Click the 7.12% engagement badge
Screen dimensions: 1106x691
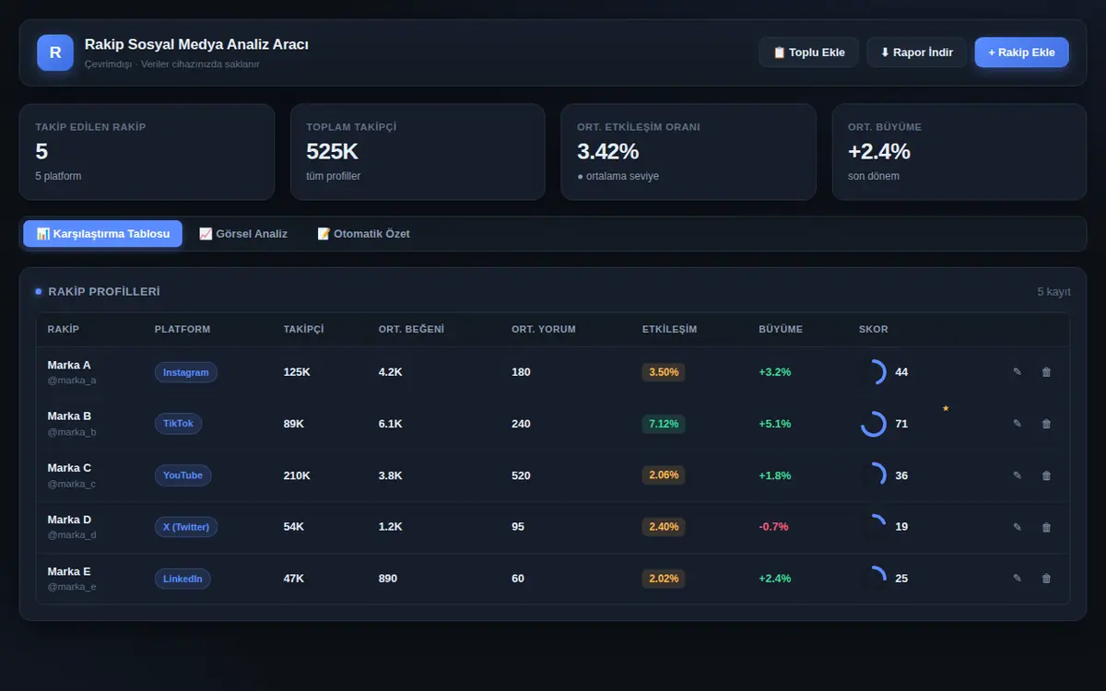[x=664, y=424]
